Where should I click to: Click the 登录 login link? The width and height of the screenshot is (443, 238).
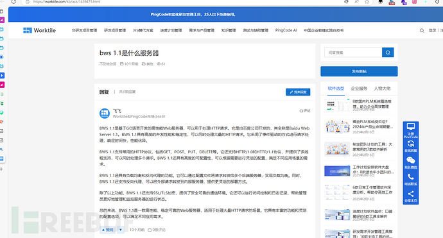(432, 31)
